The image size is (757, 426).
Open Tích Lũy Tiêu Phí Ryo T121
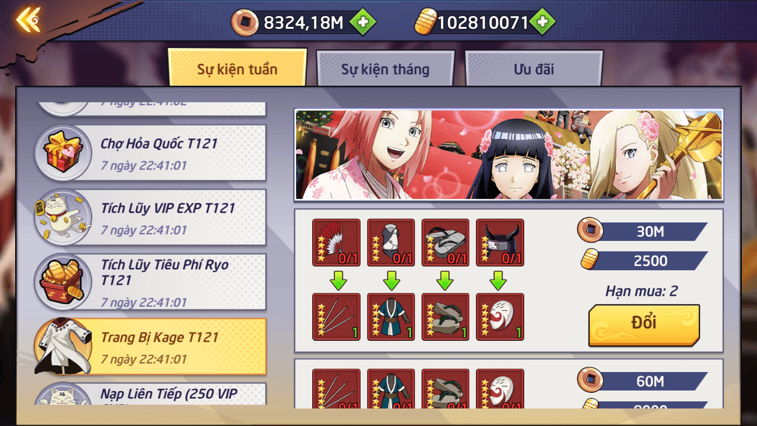click(150, 282)
